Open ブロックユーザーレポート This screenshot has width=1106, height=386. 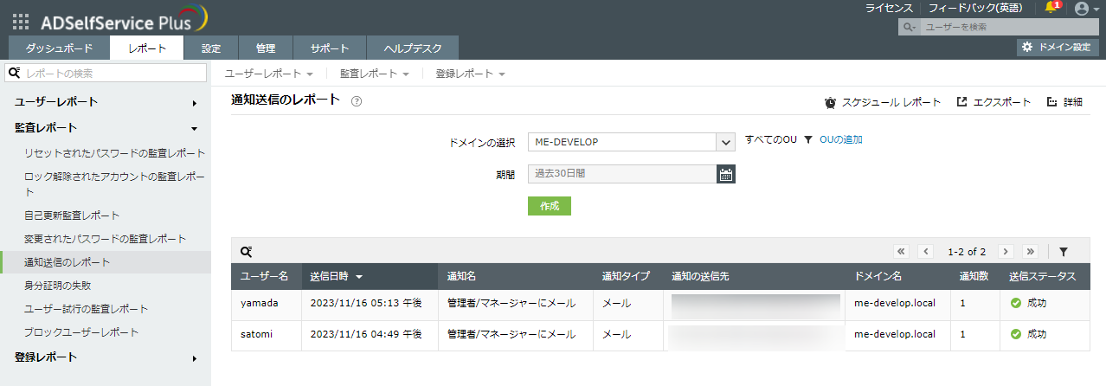click(81, 332)
